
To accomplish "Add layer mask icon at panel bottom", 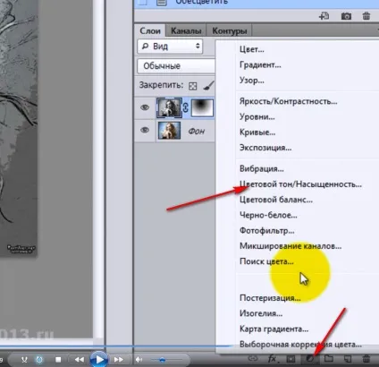I will [x=291, y=359].
